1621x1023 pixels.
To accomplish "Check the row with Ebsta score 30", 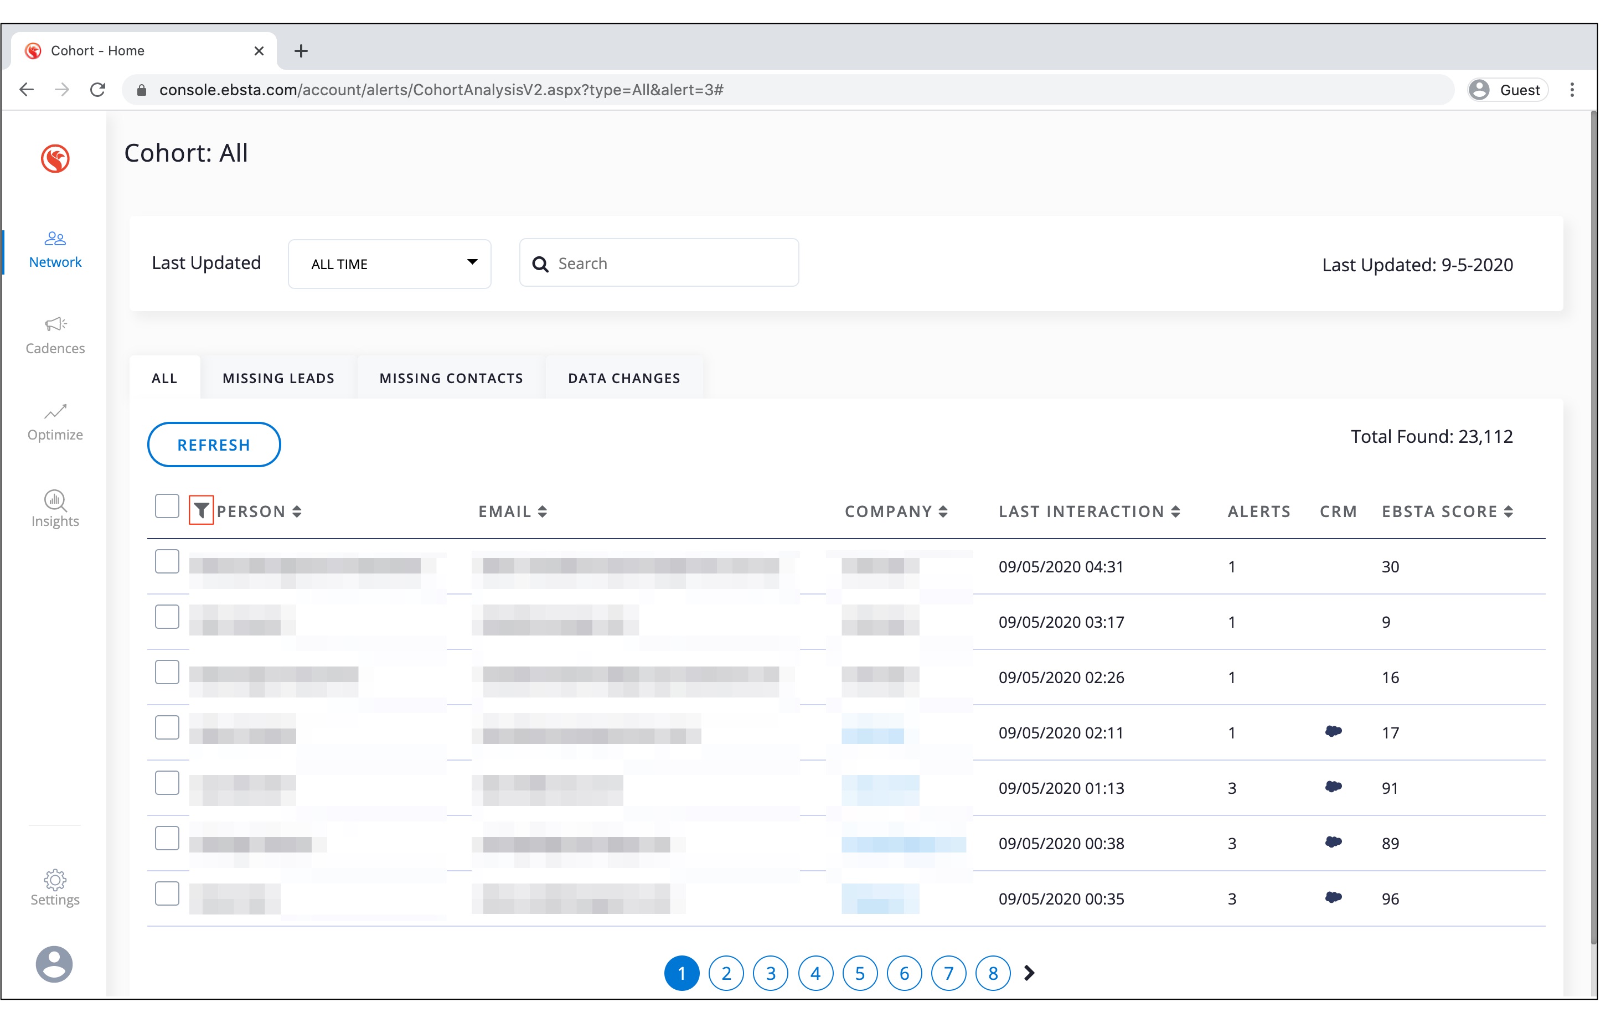I will click(167, 561).
